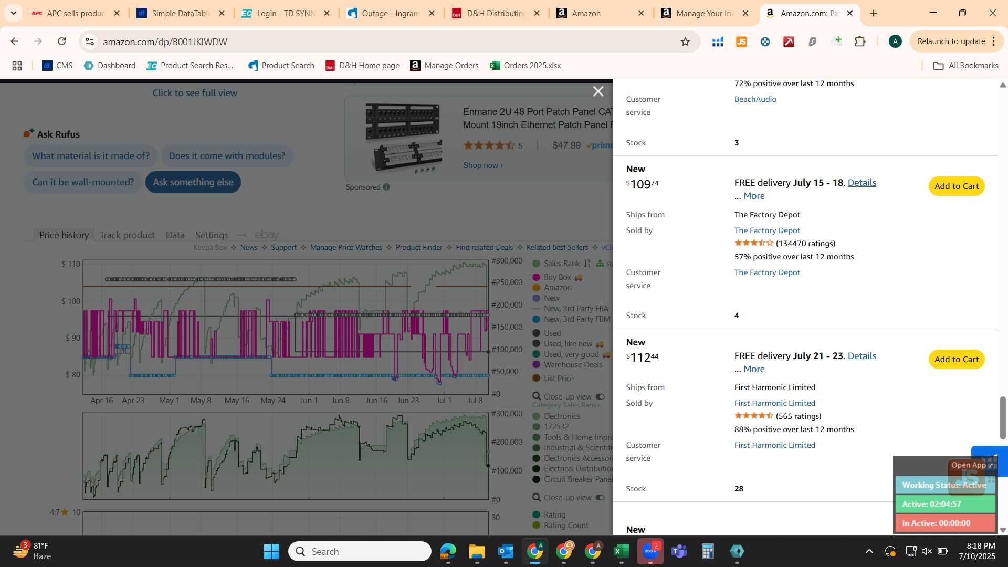Open Manage Price Watches link
The height and width of the screenshot is (567, 1008).
point(346,247)
